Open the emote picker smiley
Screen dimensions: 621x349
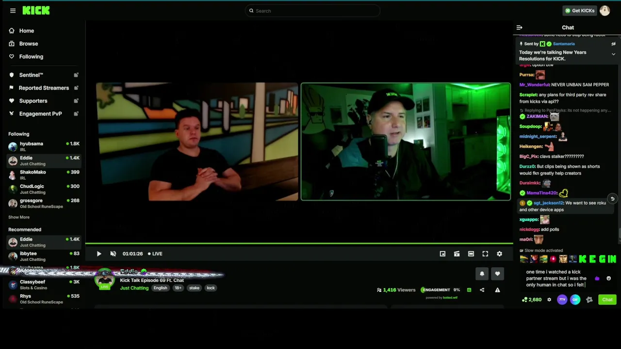pos(608,279)
